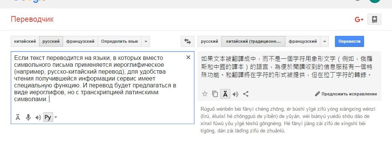
Task: Copy the translated Chinese text
Action: 215,94
